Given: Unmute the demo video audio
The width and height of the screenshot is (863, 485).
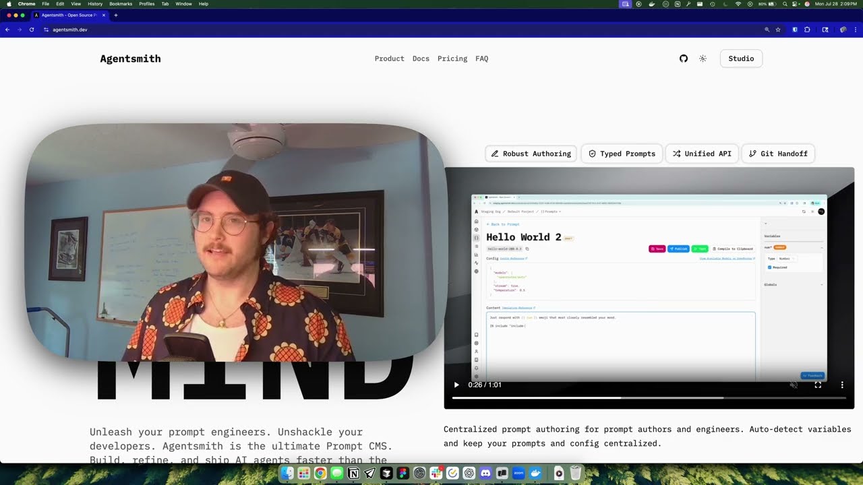Looking at the screenshot, I should click(794, 385).
